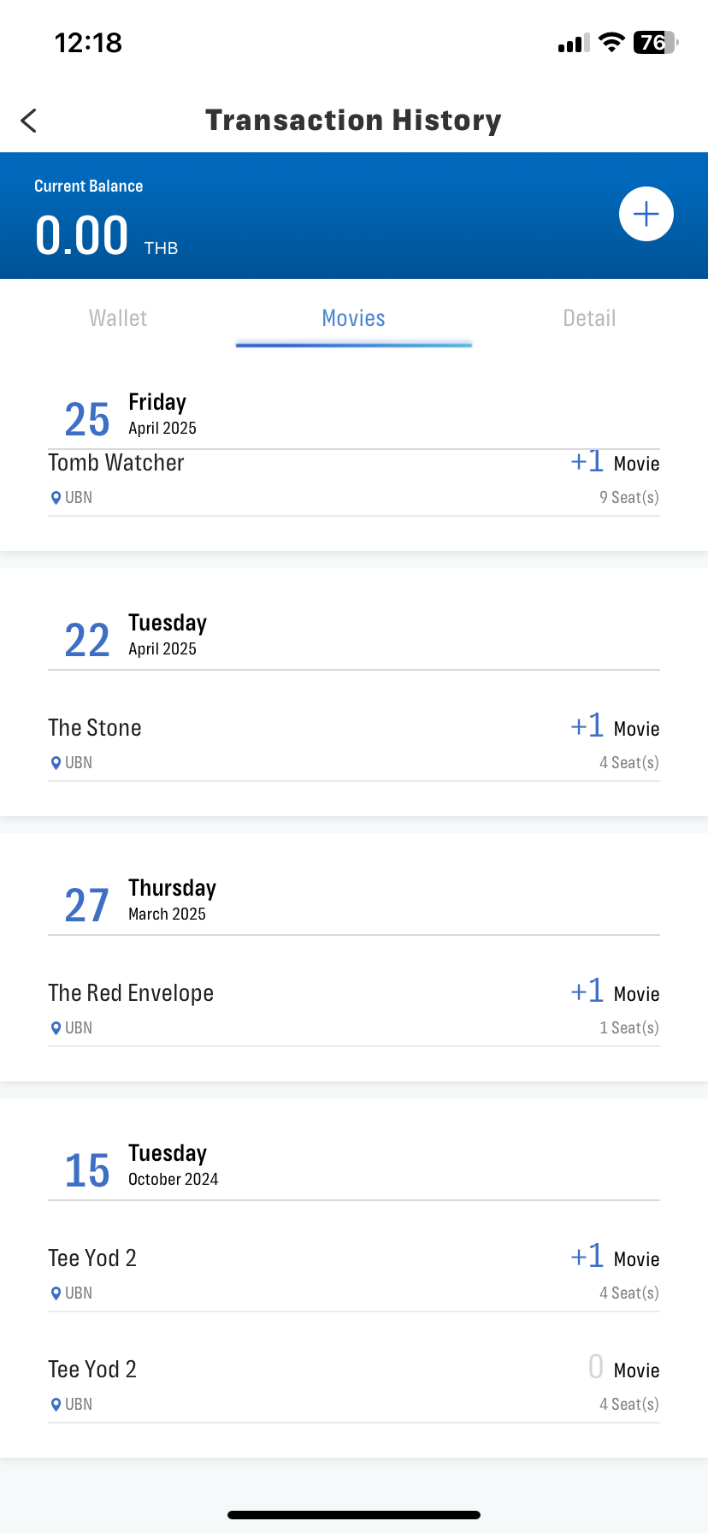Screen dimensions: 708x1533
Task: Tap the Current Balance amount 0.00
Action: pyautogui.click(x=82, y=235)
